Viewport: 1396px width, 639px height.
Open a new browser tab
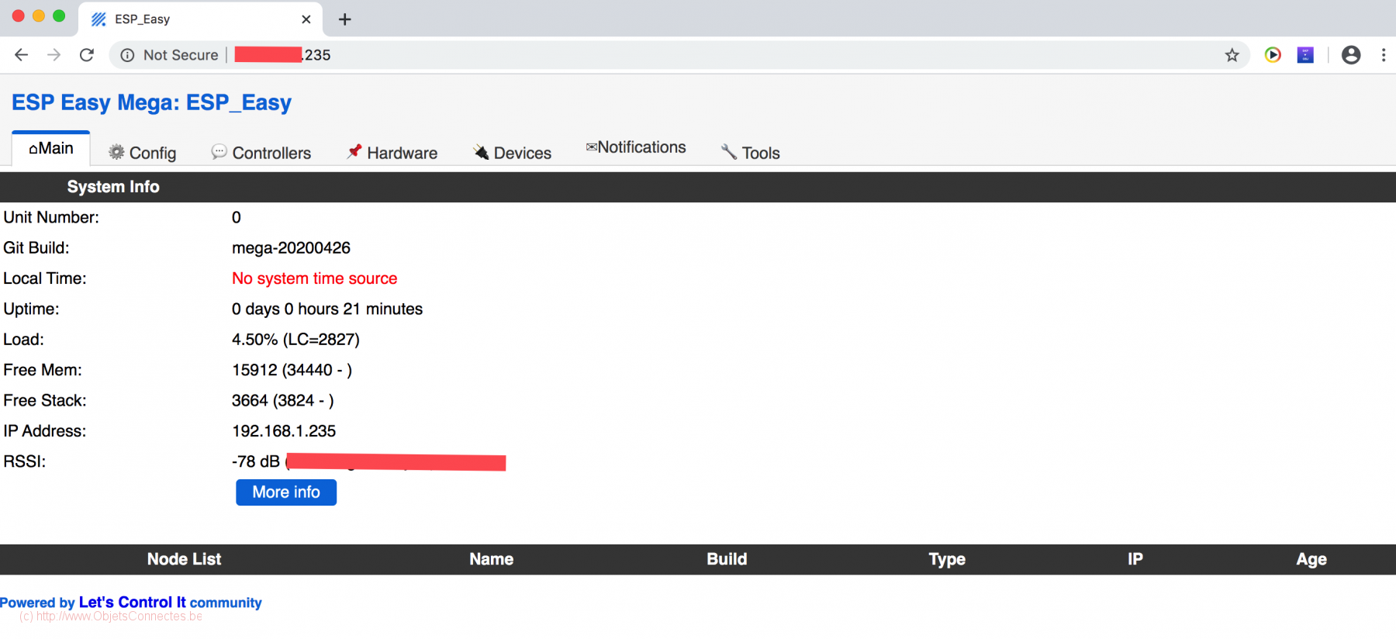[x=345, y=19]
